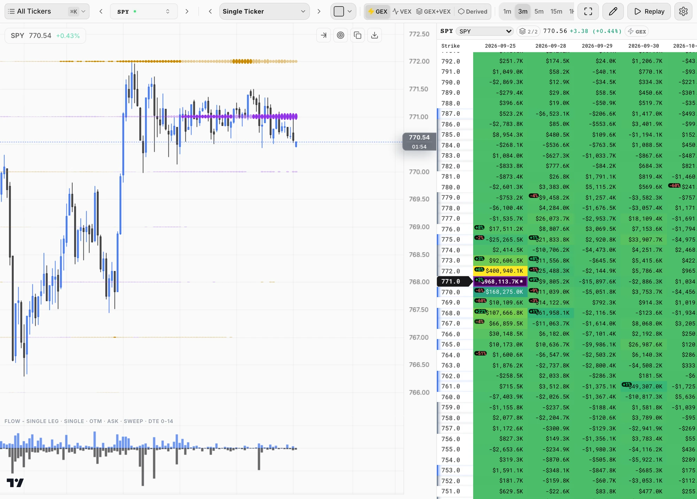Click the layers 2/2 indicator

tap(528, 31)
